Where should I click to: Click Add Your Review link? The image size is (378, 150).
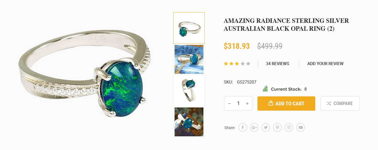point(325,64)
